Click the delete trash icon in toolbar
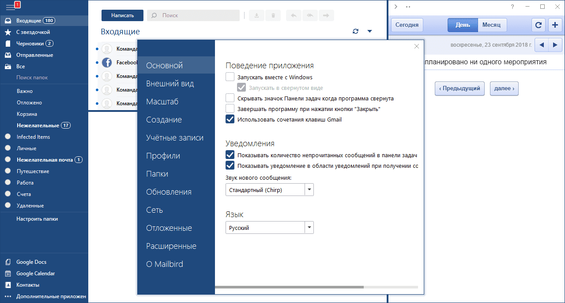The height and width of the screenshot is (303, 565). pyautogui.click(x=273, y=15)
